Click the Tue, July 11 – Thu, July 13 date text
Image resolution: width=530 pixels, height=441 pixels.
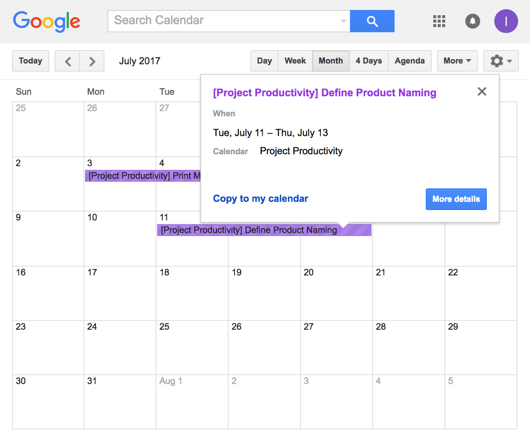[x=270, y=133]
